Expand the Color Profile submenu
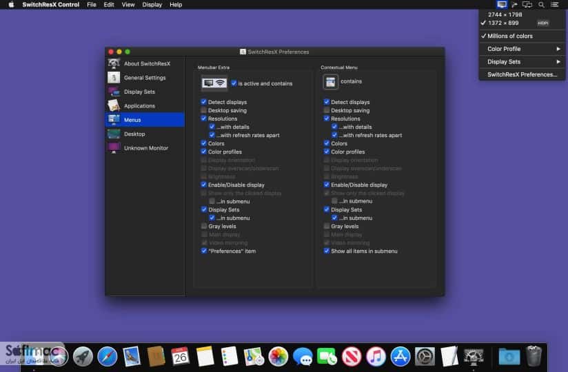Screen dimensions: 568x372 [522, 49]
